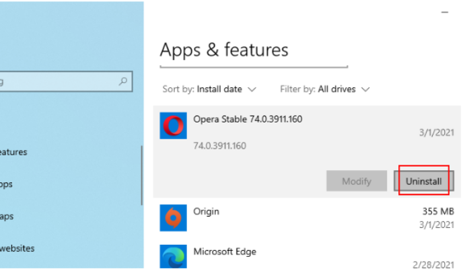The width and height of the screenshot is (471, 269).
Task: Click the Origin app icon
Action: tap(173, 218)
